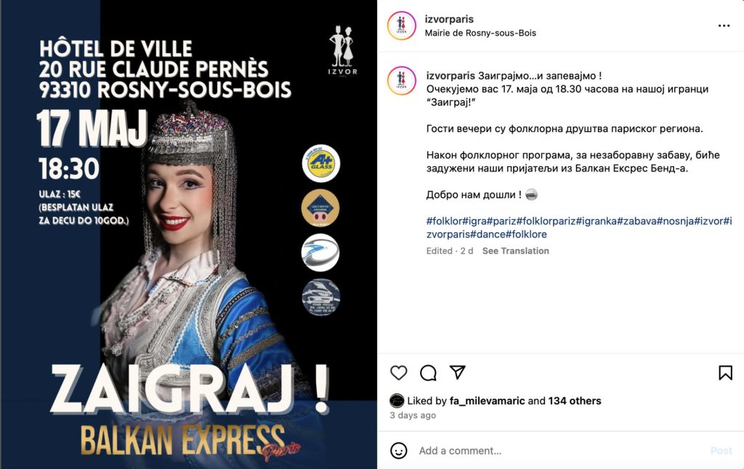This screenshot has height=469, width=744.
Task: Save the post with the bookmark icon
Action: (x=725, y=372)
